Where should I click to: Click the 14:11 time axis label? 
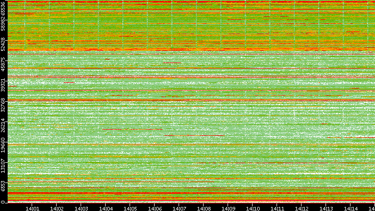277,208
